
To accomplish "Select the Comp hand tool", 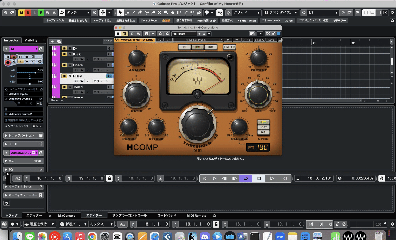I will 173,12.
